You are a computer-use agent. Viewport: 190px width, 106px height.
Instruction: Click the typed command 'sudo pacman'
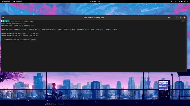(x=16, y=21)
